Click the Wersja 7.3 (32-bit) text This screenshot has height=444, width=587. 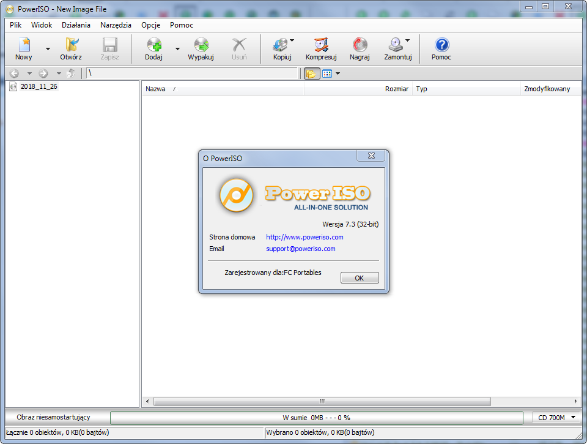(x=350, y=224)
